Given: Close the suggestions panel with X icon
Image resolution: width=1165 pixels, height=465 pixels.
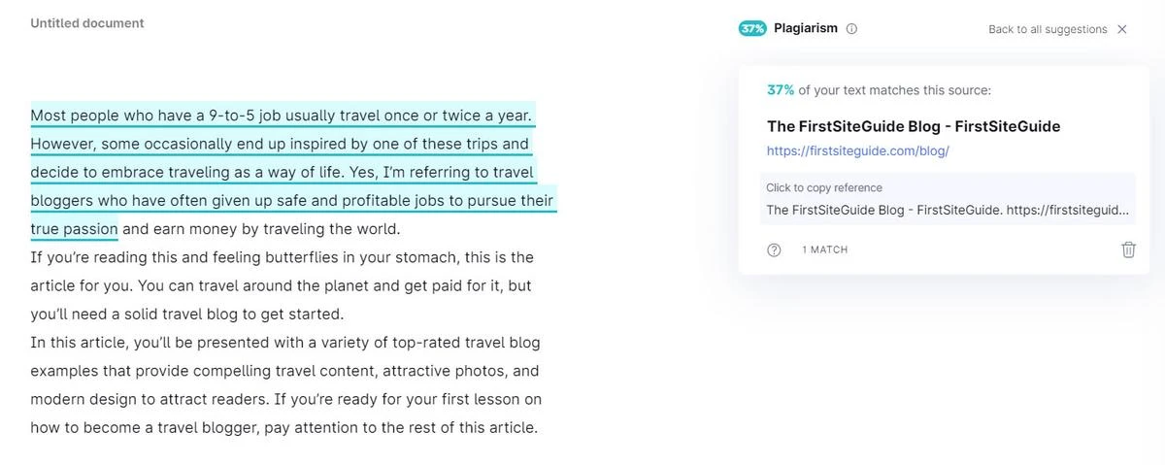Looking at the screenshot, I should tap(1122, 29).
